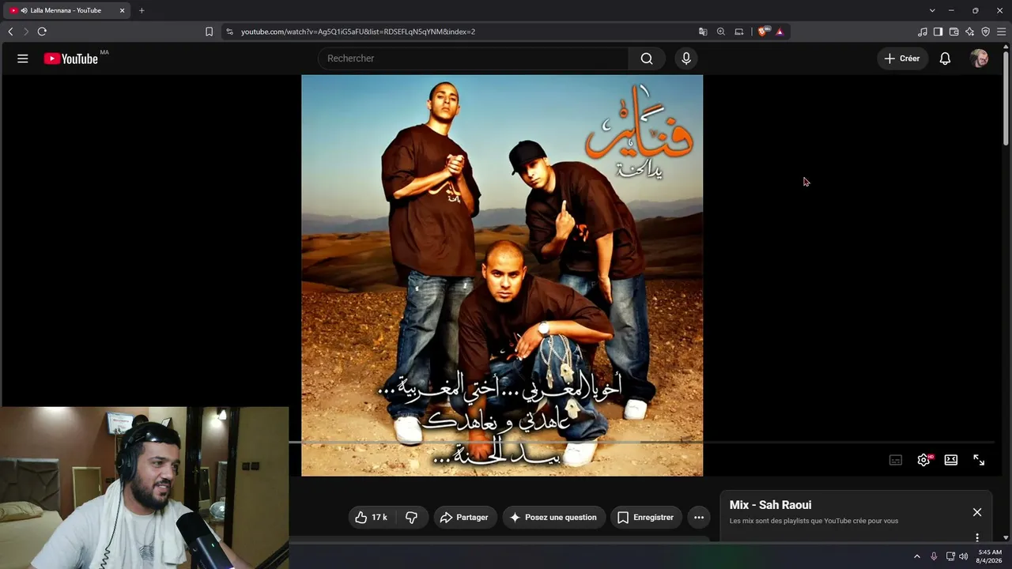
Task: Go back with the browser back arrow
Action: 10,32
